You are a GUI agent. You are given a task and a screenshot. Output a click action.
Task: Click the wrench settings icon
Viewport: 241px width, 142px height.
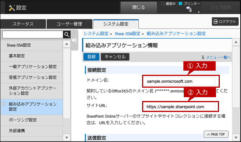point(12,8)
